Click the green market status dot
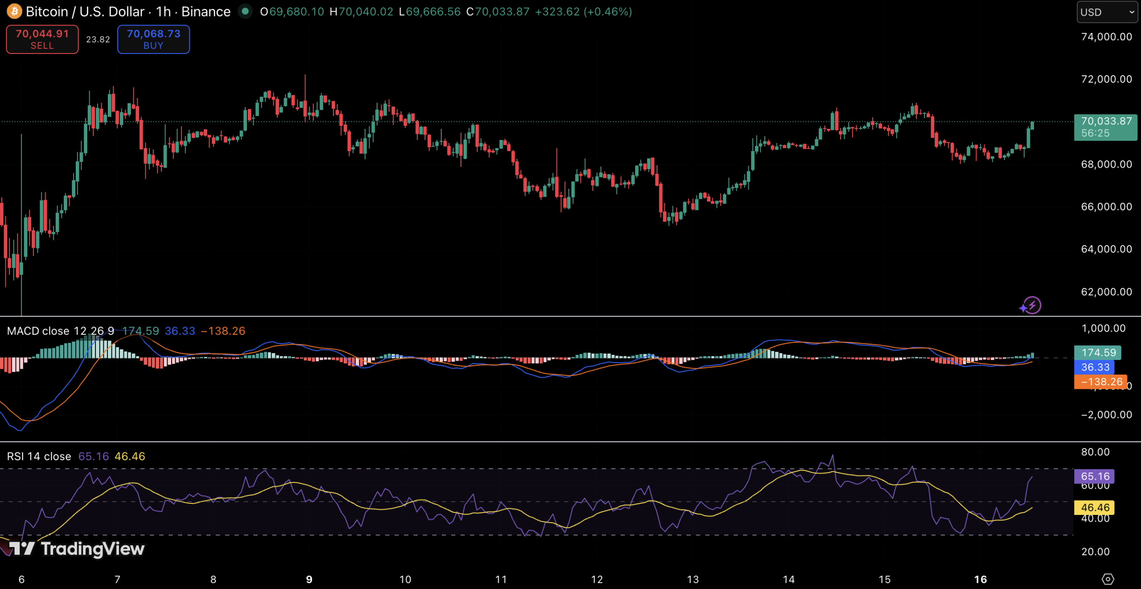 click(245, 12)
